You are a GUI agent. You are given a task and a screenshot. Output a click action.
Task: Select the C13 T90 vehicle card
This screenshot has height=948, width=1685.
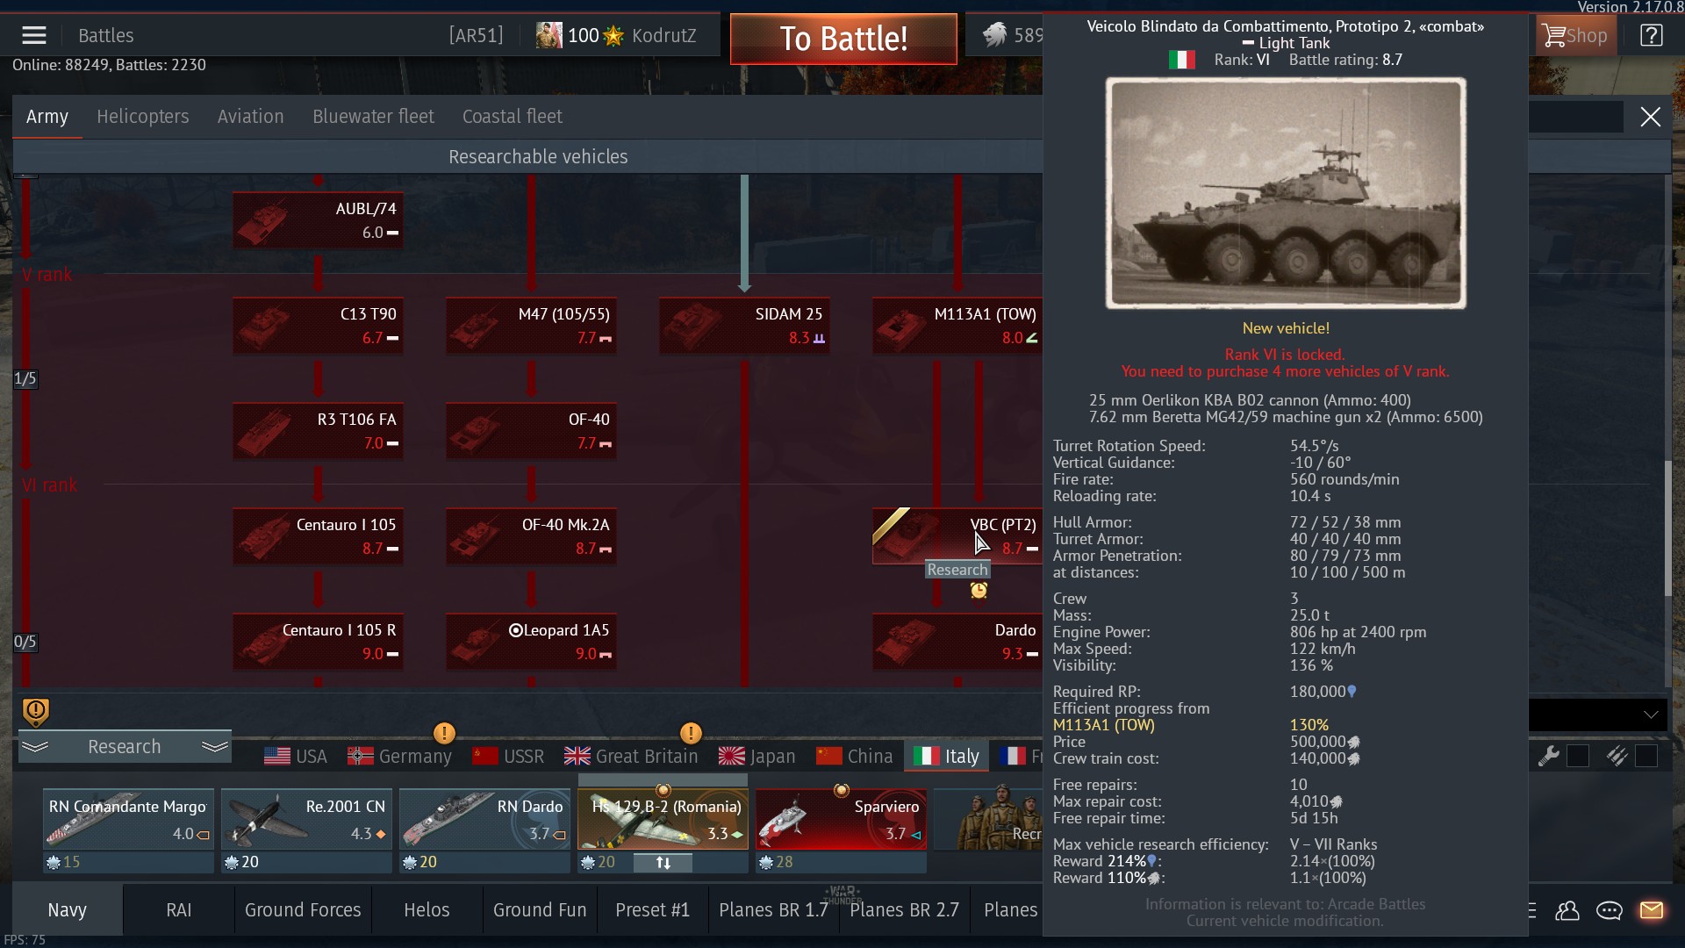(318, 326)
